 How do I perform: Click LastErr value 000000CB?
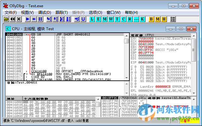[163, 87]
